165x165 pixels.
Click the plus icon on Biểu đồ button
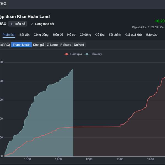click(12, 24)
